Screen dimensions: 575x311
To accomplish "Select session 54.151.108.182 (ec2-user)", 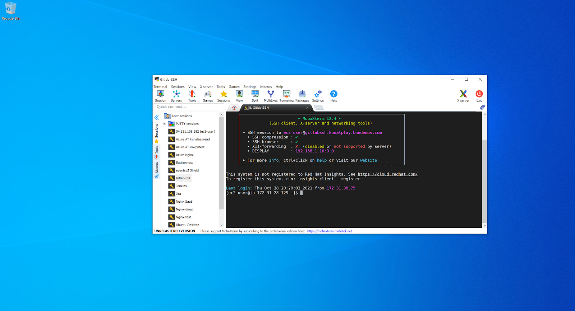I will [x=192, y=132].
